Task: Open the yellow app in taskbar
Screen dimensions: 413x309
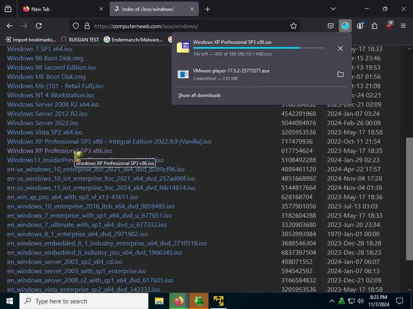Action: coord(219,301)
